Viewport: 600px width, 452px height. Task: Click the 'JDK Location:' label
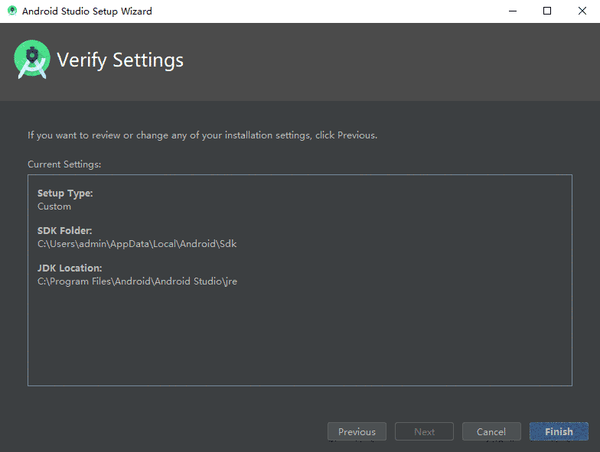[70, 268]
